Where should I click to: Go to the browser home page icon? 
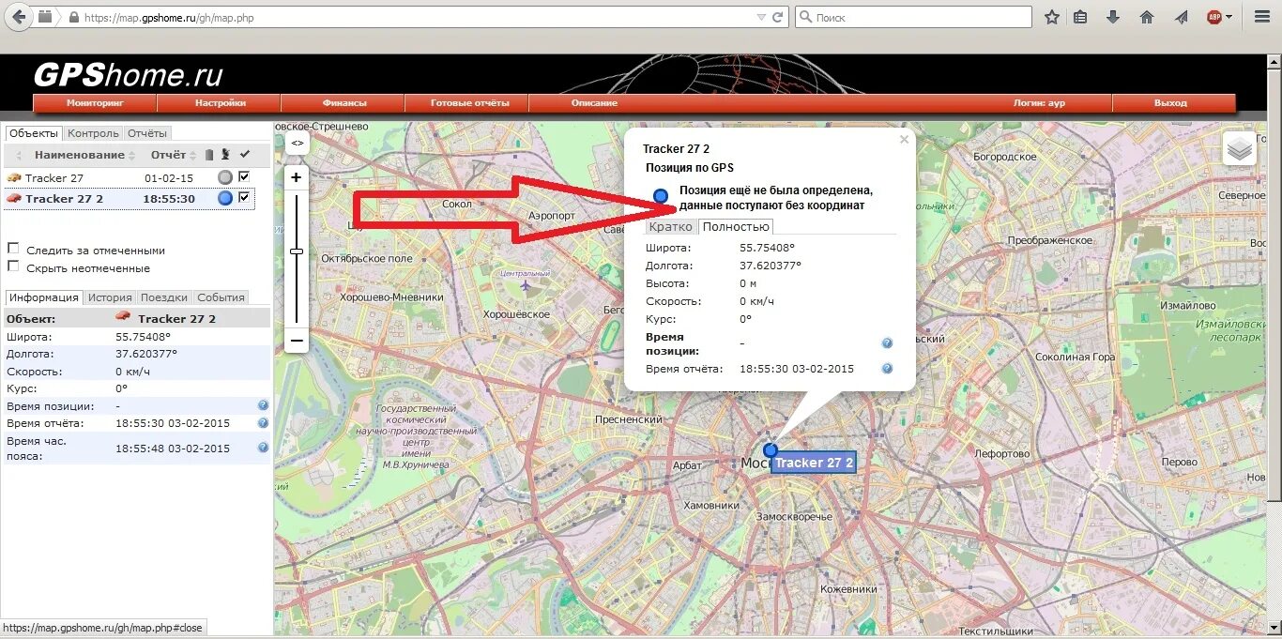tap(1147, 17)
